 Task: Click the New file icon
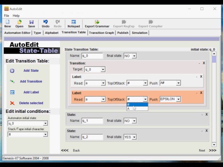[x=8, y=22]
